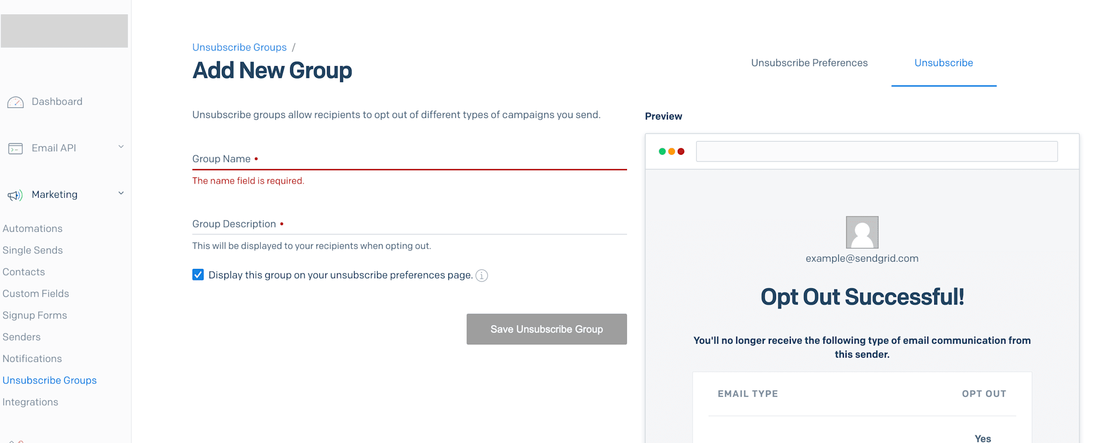The image size is (1103, 443).
Task: Click the Email API window icon
Action: tap(15, 148)
